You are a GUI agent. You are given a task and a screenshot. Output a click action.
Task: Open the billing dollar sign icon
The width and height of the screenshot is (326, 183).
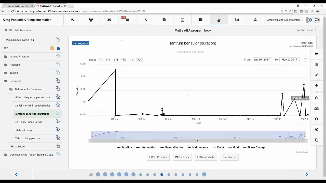click(146, 20)
